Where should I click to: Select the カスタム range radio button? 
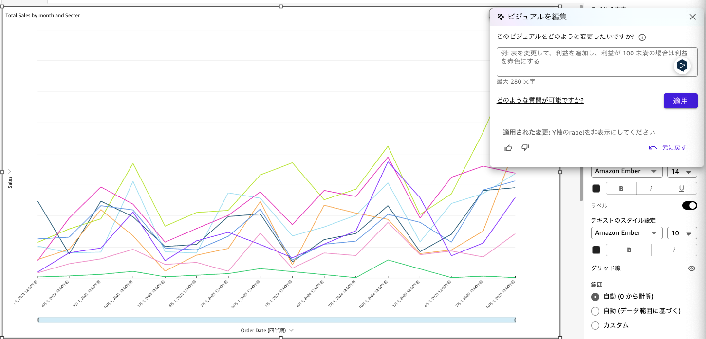595,325
